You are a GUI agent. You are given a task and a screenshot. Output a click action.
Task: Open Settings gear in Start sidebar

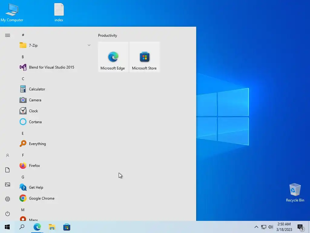tap(8, 199)
